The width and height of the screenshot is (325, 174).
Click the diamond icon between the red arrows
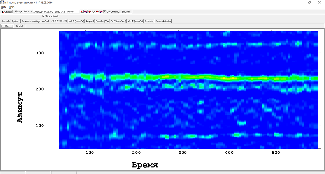[93, 12]
